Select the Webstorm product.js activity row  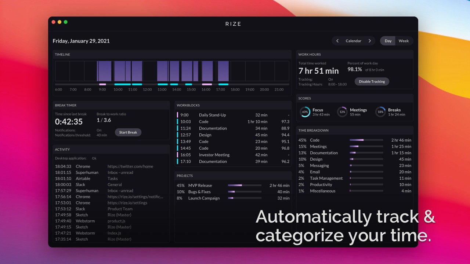110,221
